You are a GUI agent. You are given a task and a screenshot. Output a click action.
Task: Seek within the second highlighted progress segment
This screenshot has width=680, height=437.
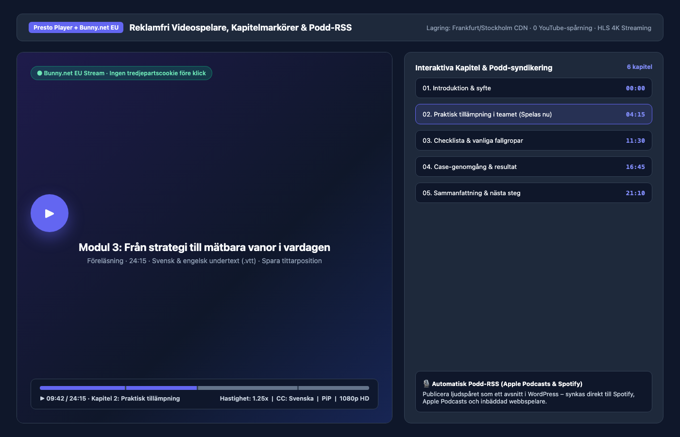[161, 388]
